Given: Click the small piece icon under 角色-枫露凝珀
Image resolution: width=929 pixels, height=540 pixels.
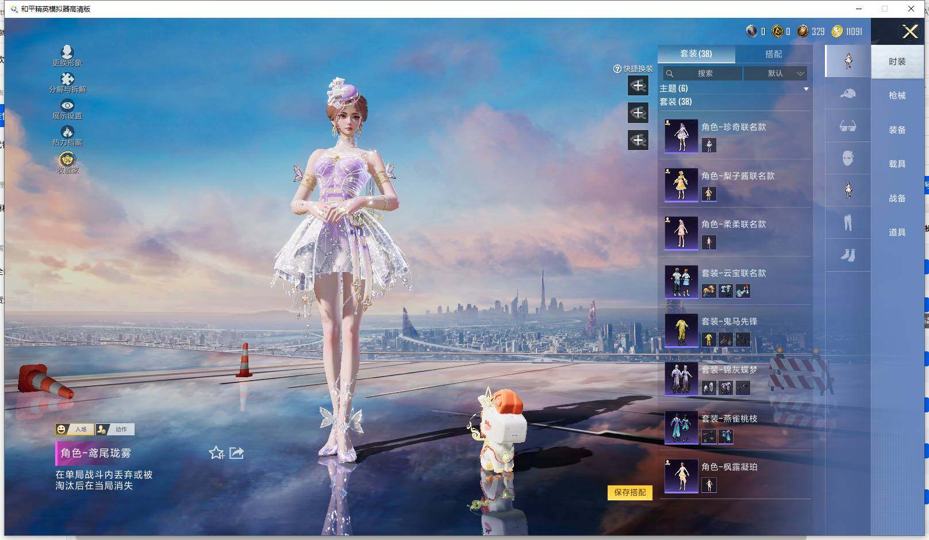Looking at the screenshot, I should click(709, 485).
